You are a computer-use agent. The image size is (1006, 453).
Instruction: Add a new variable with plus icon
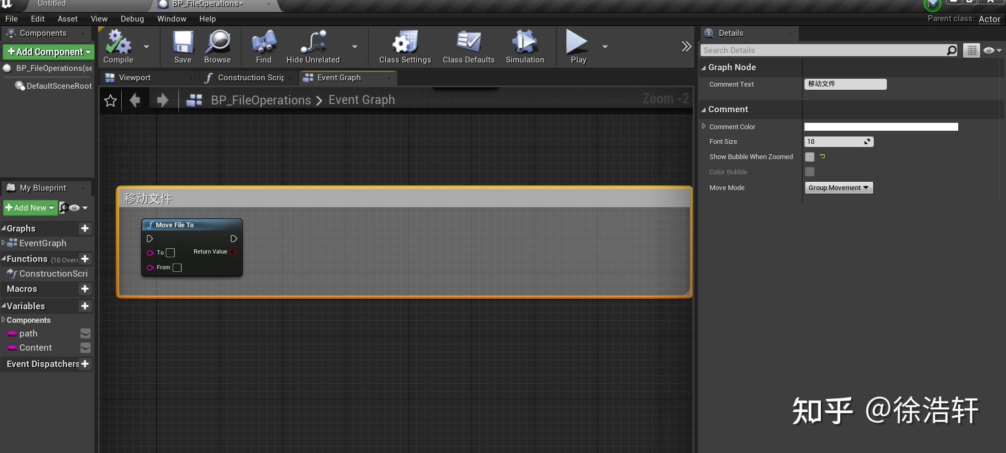pos(85,306)
